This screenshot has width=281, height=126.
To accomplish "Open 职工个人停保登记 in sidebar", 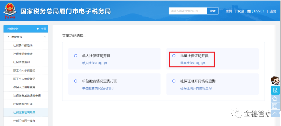I will coord(26,79).
